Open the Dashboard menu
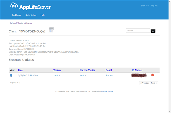 [x=17, y=15]
